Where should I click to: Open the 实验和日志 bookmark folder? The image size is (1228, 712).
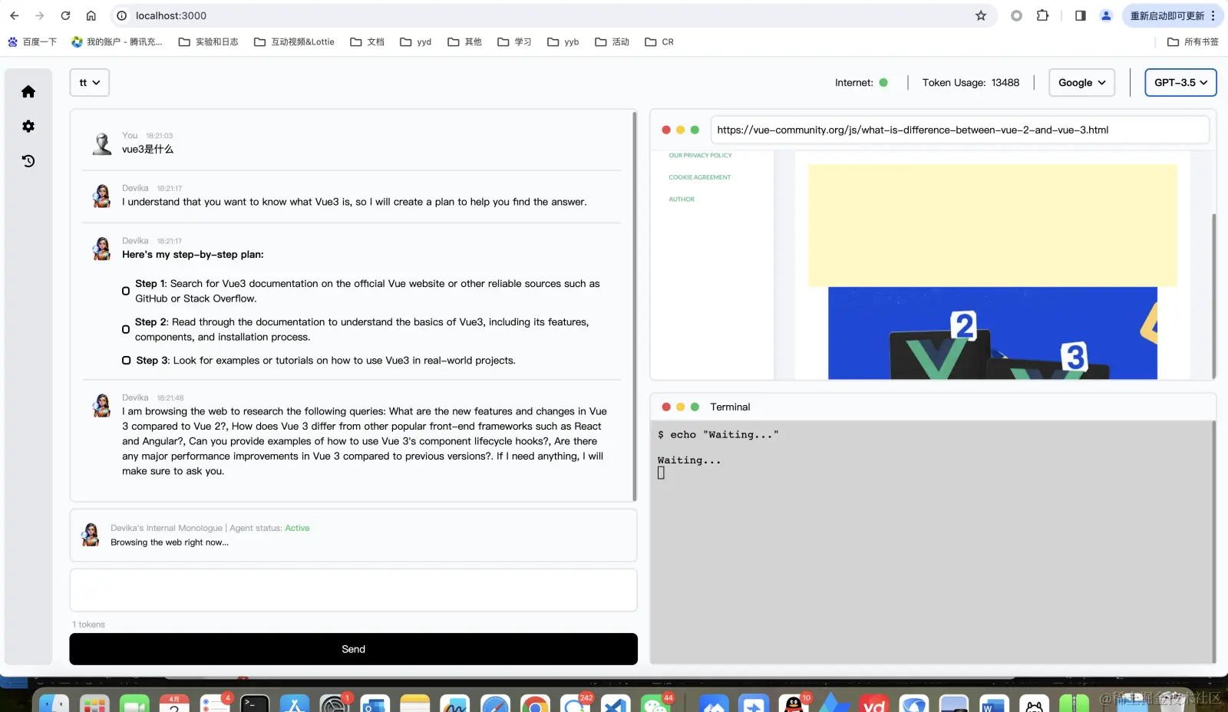(208, 41)
